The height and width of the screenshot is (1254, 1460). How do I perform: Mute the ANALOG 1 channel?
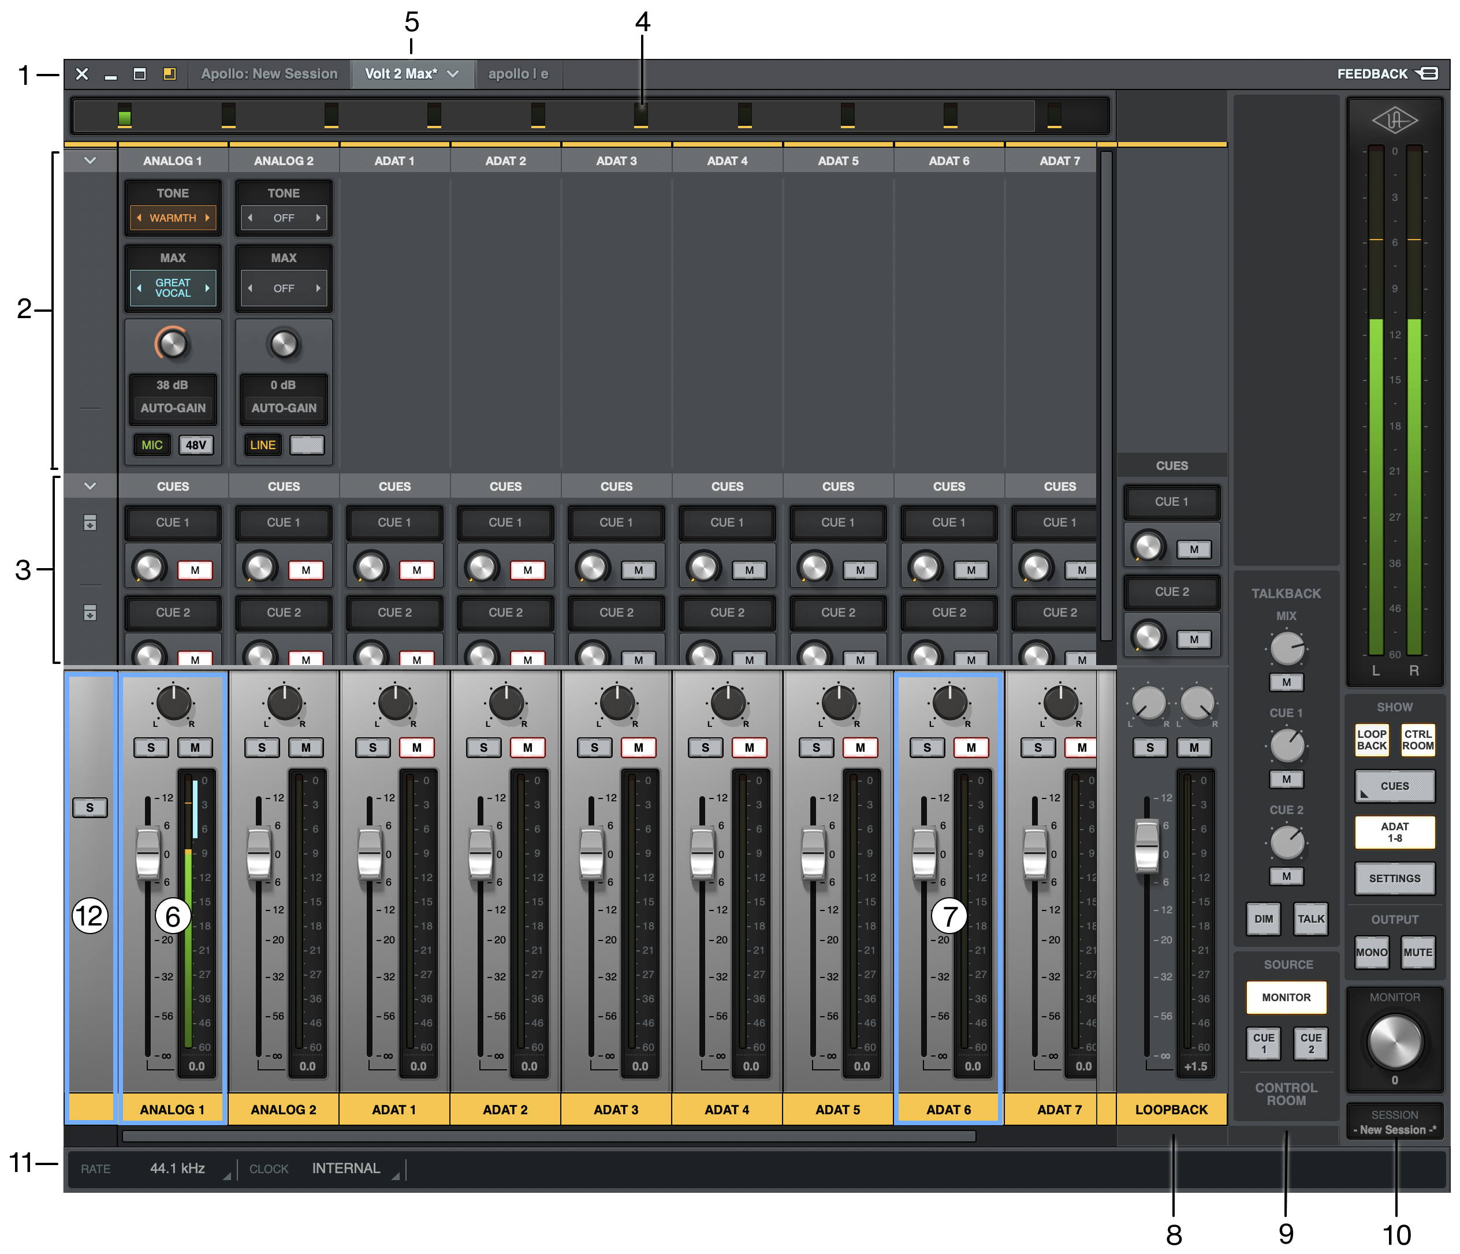(x=195, y=748)
